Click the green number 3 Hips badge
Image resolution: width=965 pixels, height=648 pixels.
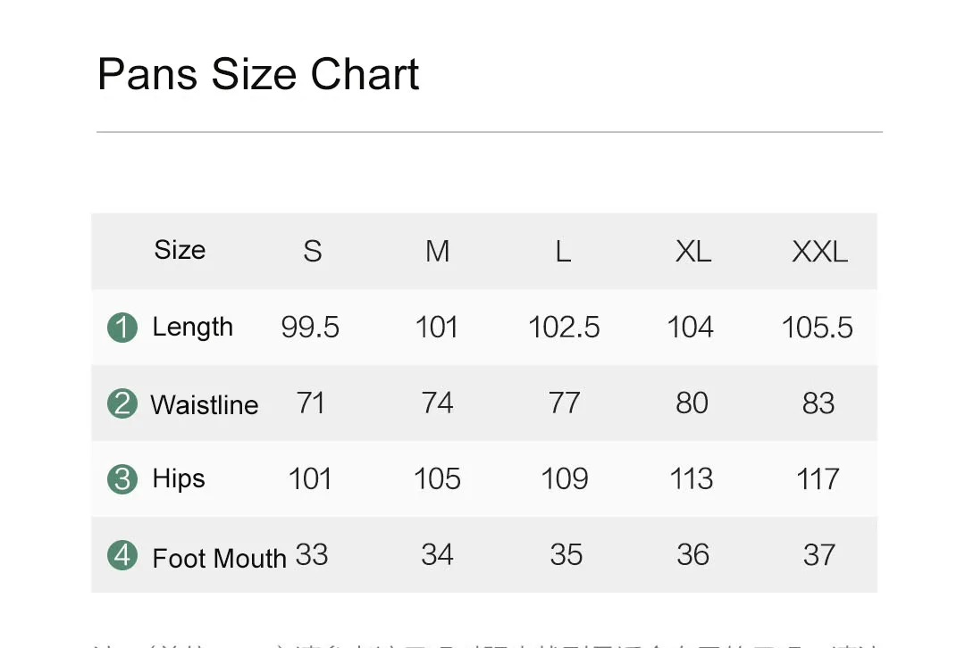tap(122, 479)
